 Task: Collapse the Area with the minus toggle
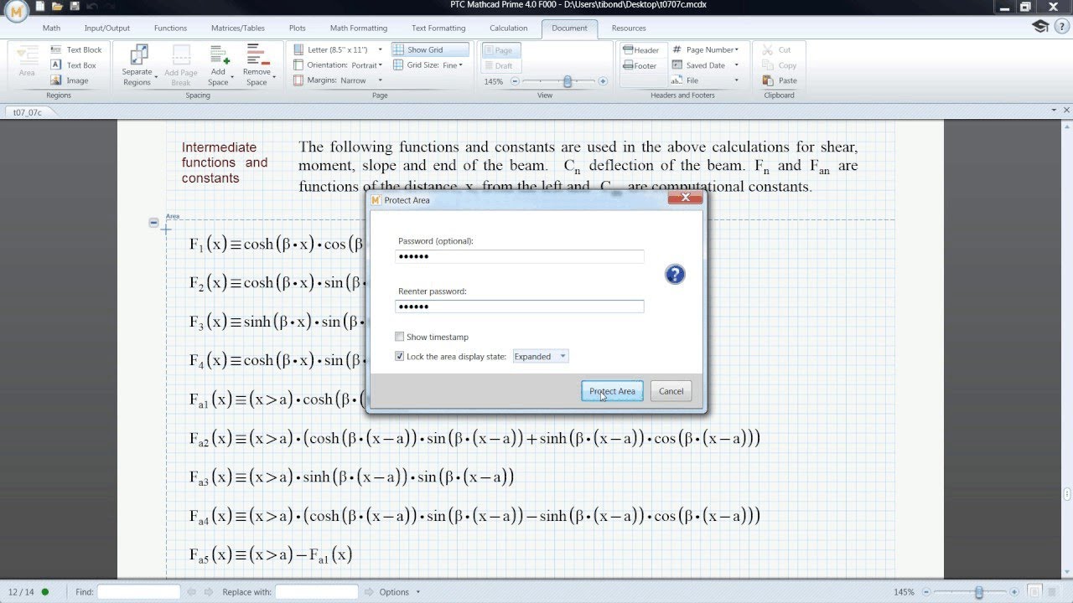tap(153, 222)
